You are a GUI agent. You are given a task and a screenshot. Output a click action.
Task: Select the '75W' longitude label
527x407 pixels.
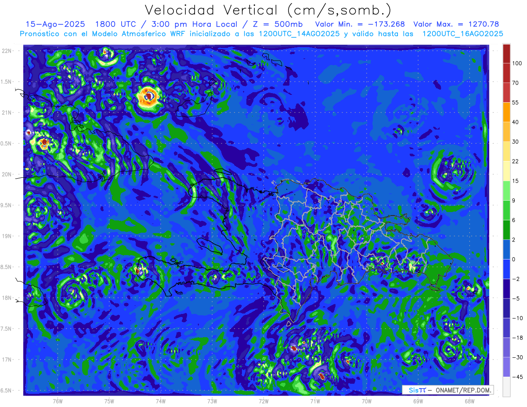point(109,401)
